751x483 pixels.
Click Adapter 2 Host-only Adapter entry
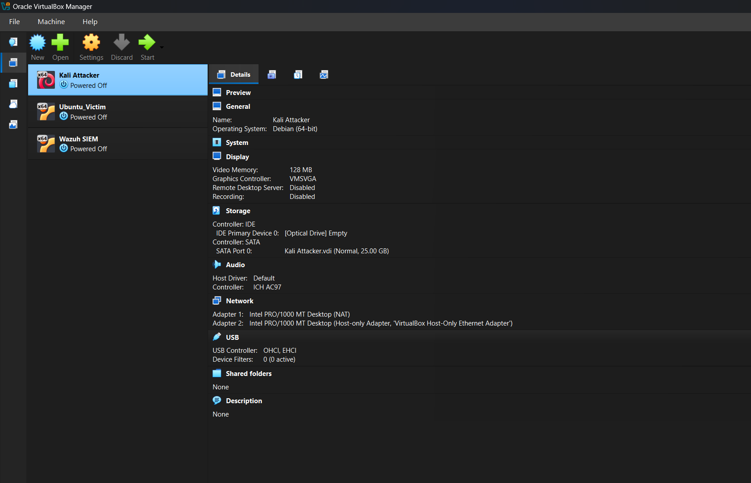coord(381,323)
